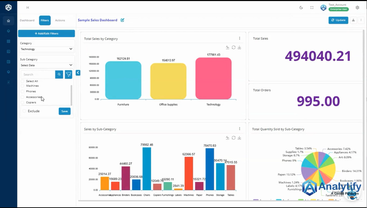
Task: Click the Phones bar in Sales by Sub-Category
Action: tap(210, 169)
